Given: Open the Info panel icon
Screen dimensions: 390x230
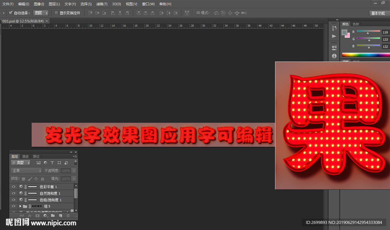Looking at the screenshot, I should pyautogui.click(x=334, y=56).
